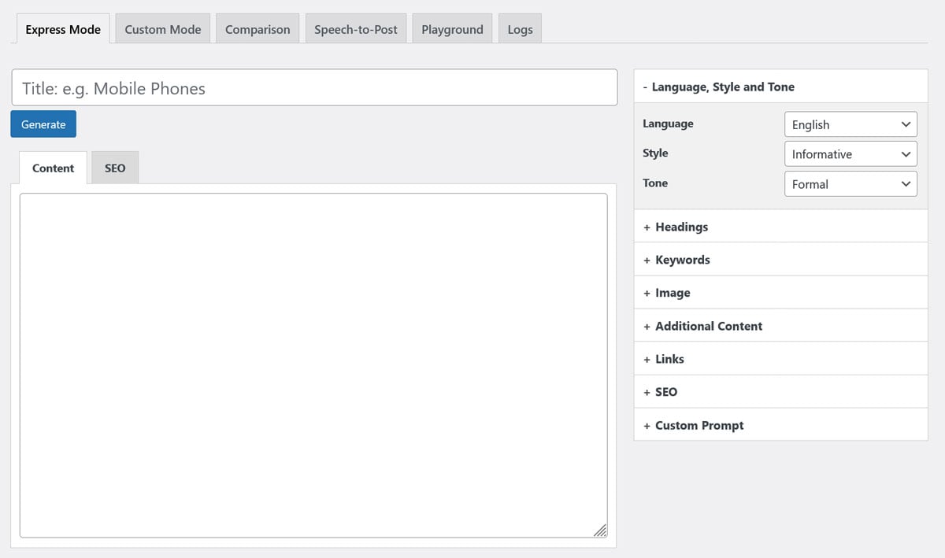
Task: Select the Express Mode tab
Action: tap(63, 29)
